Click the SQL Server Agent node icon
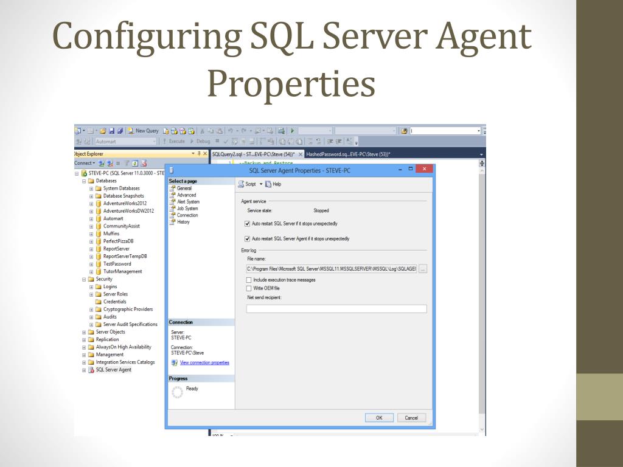The image size is (623, 467). 91,370
